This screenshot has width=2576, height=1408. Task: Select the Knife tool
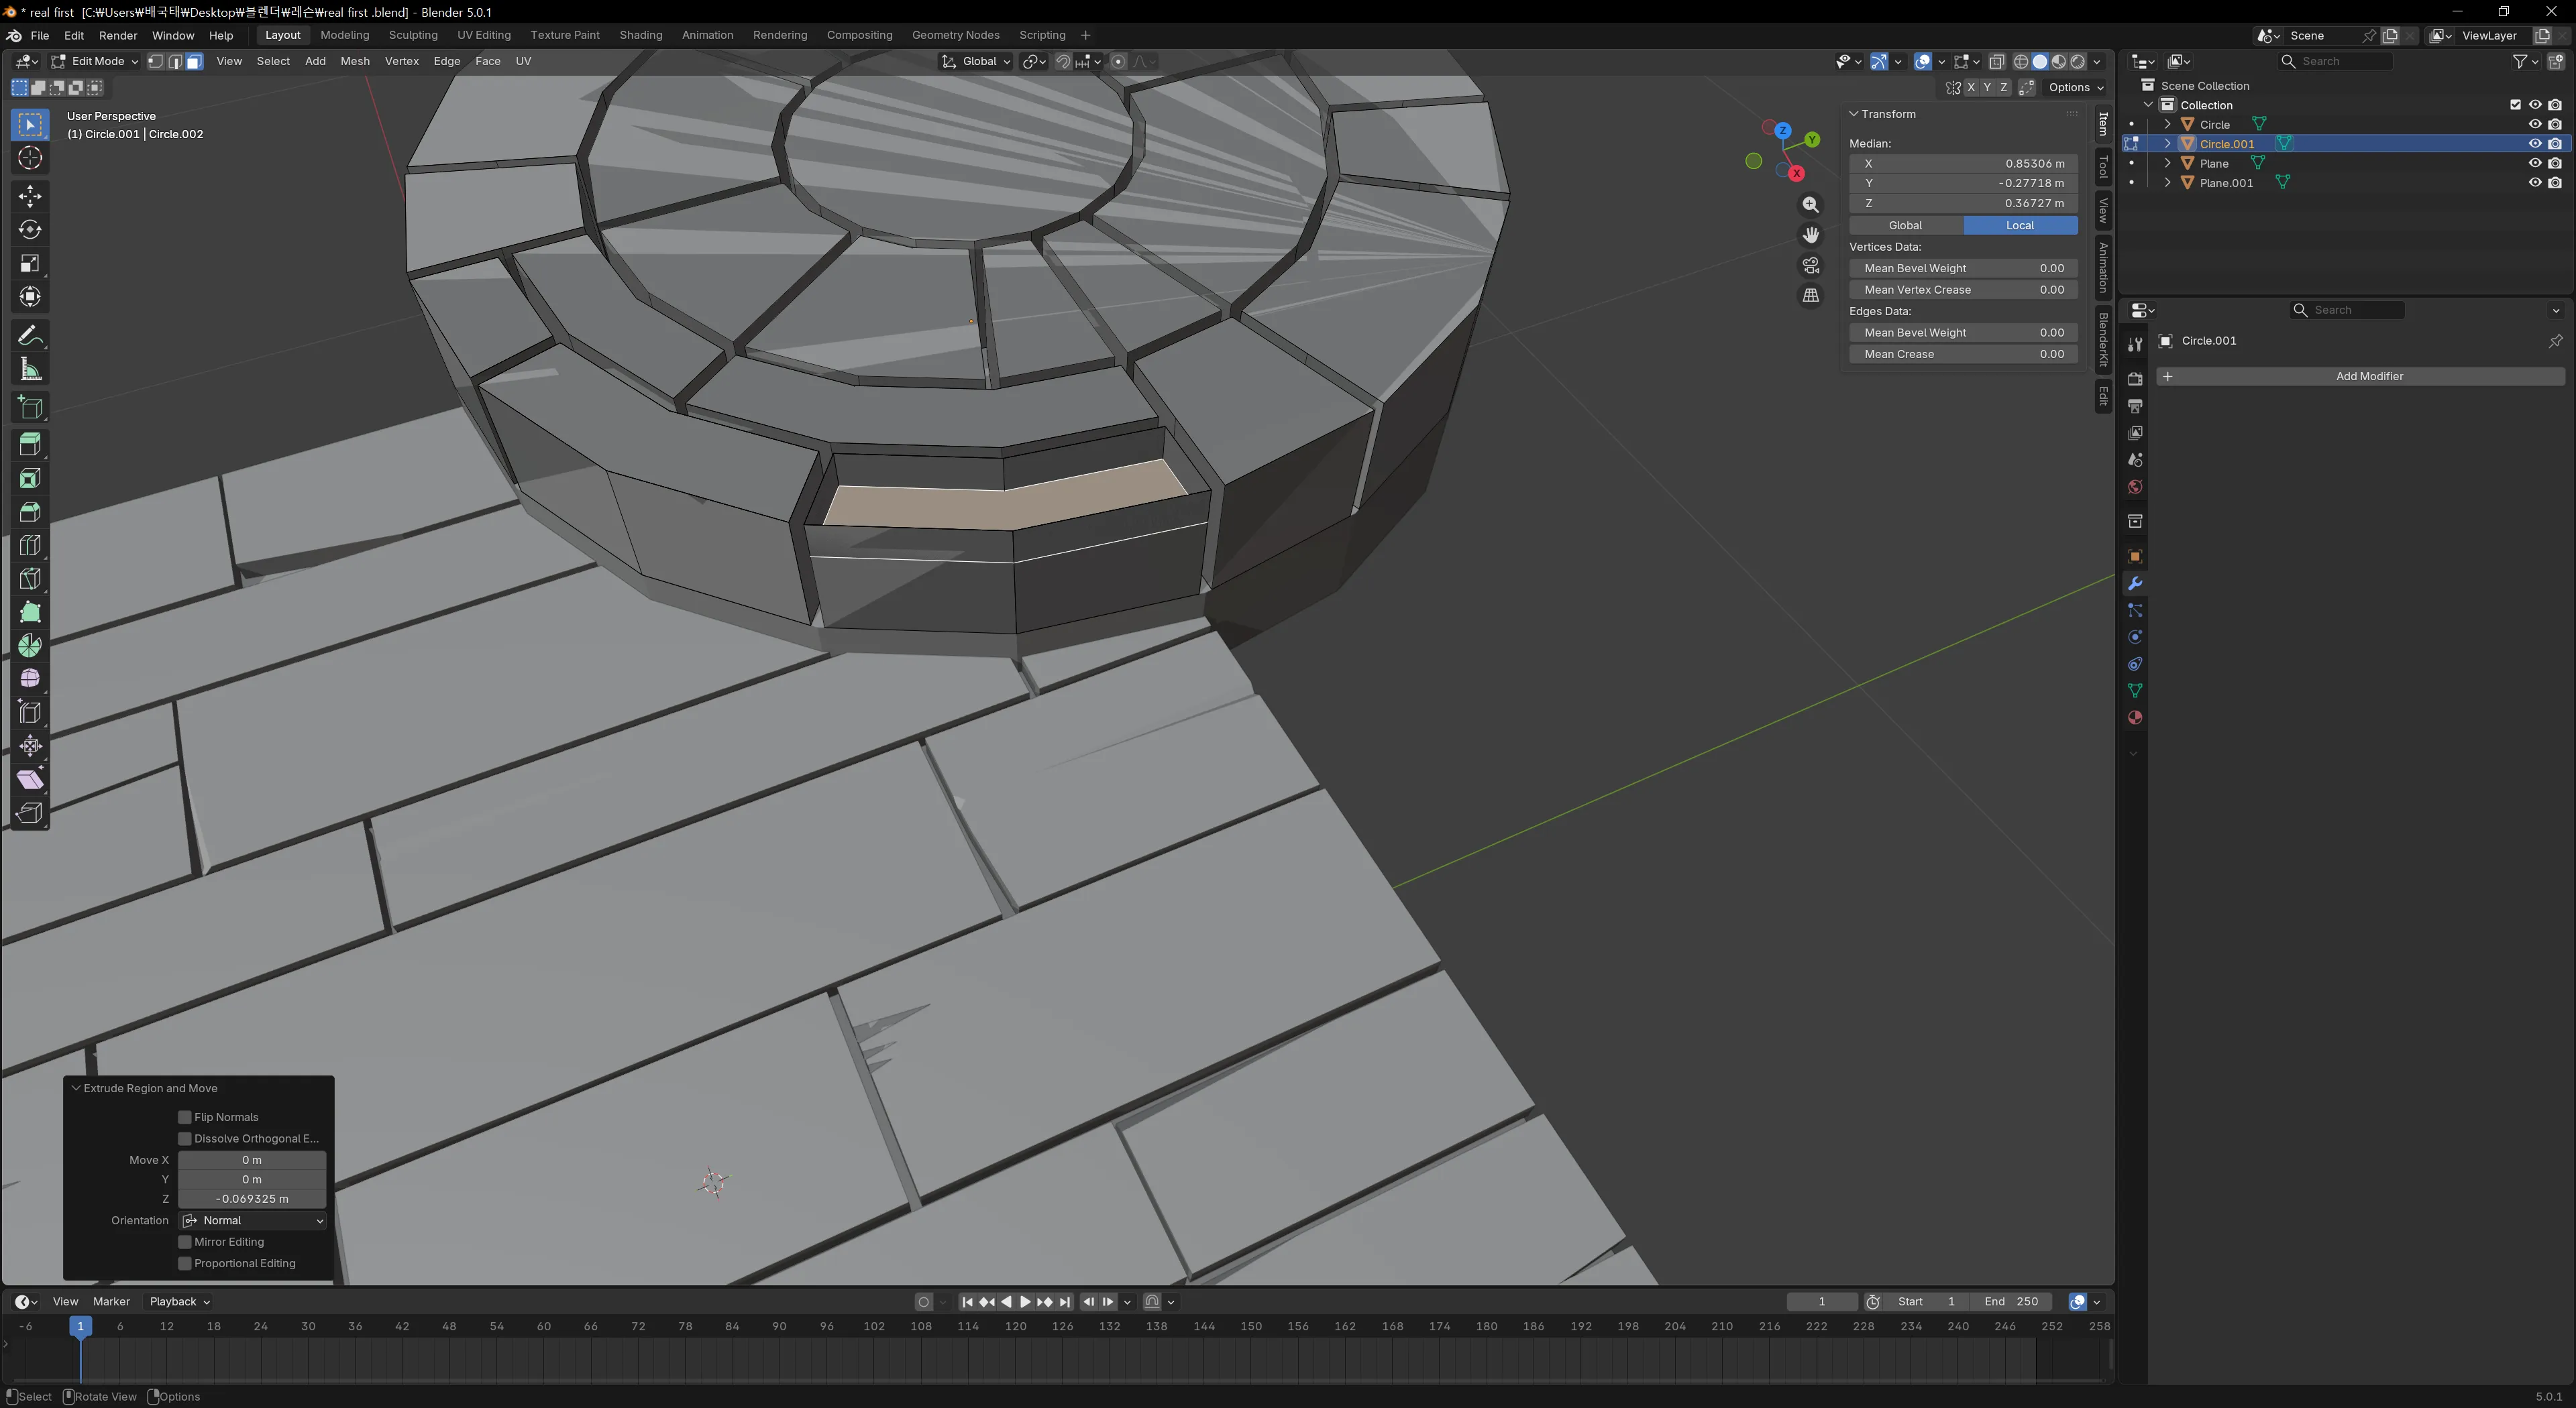click(x=30, y=579)
